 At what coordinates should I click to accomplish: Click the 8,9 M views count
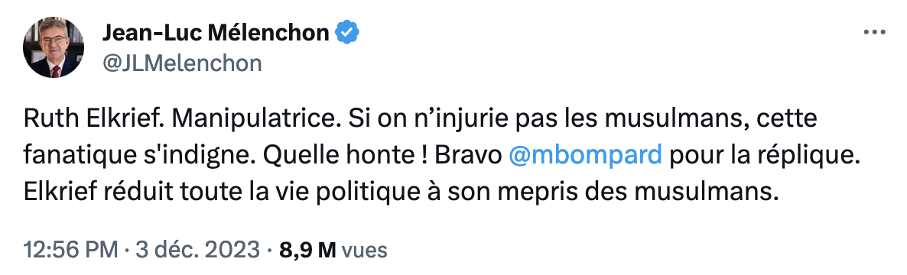pos(307,250)
